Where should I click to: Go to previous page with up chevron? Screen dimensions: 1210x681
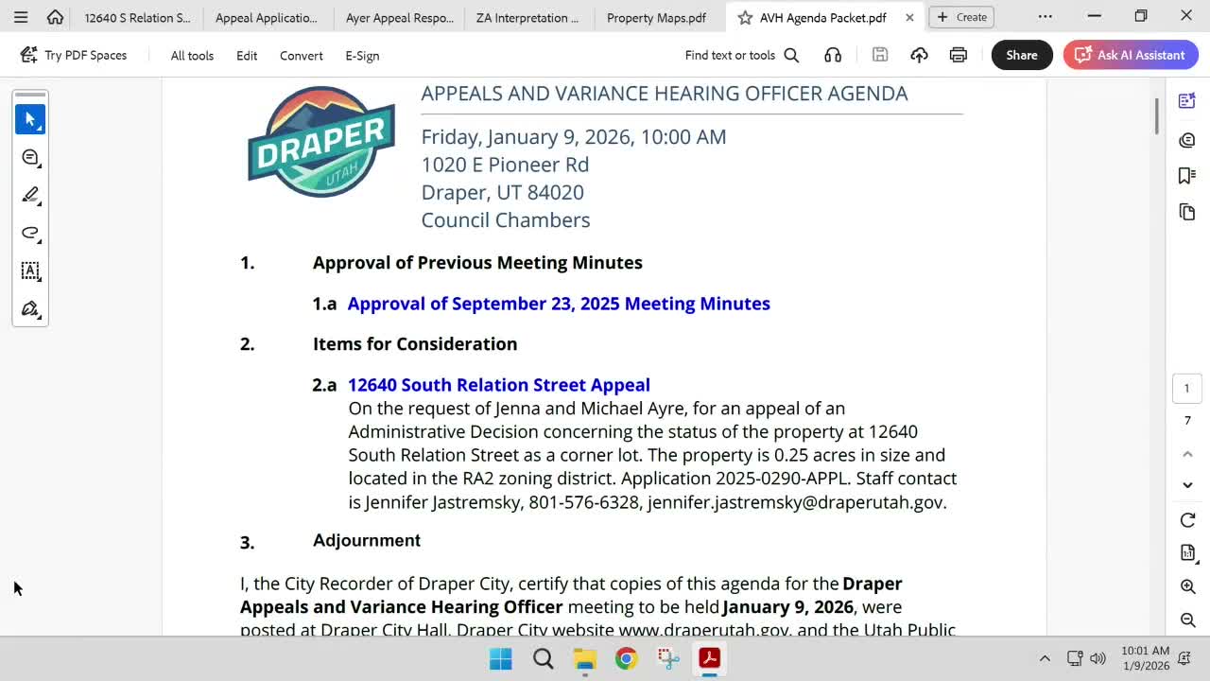click(x=1188, y=454)
